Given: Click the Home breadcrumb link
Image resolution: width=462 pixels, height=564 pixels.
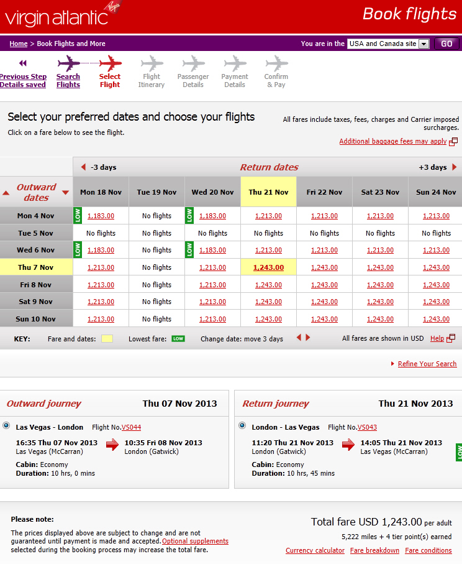Looking at the screenshot, I should pyautogui.click(x=19, y=44).
